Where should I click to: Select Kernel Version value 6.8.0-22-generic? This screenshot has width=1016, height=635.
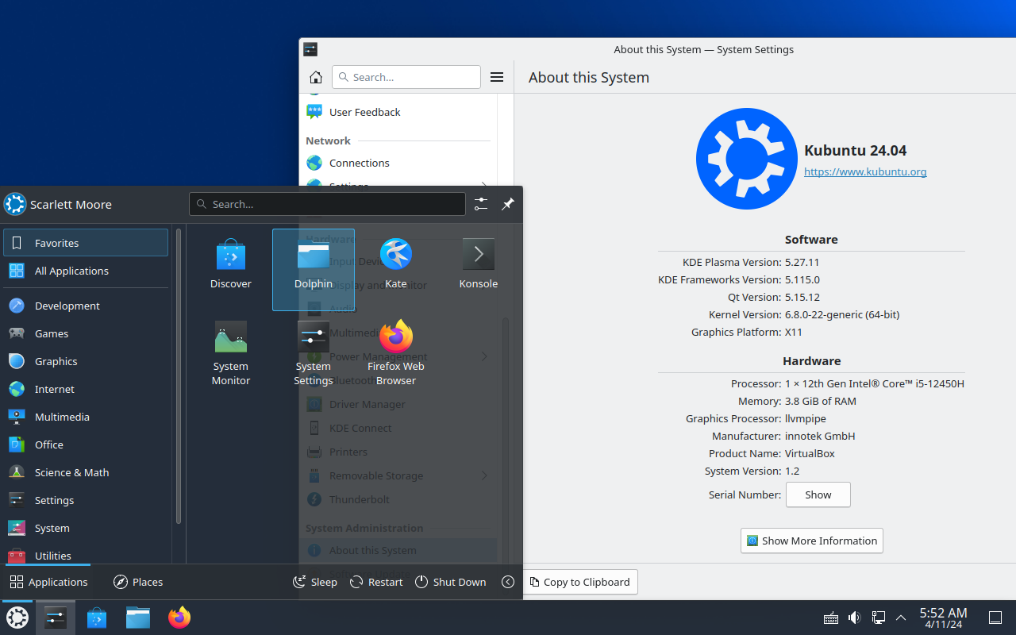[842, 314]
